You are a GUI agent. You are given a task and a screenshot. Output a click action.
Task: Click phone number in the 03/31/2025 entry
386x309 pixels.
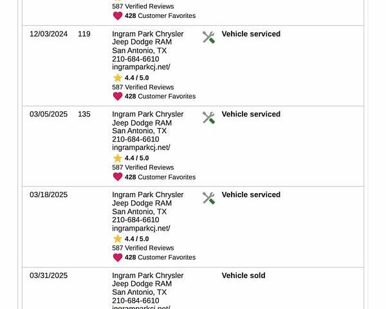(x=135, y=301)
